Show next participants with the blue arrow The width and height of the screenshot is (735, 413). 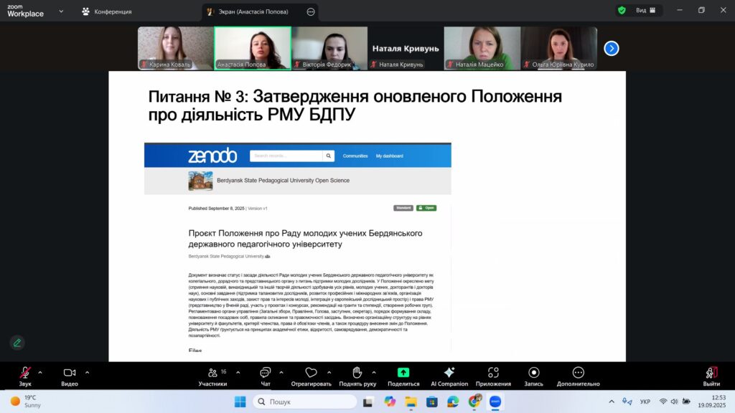(x=612, y=48)
